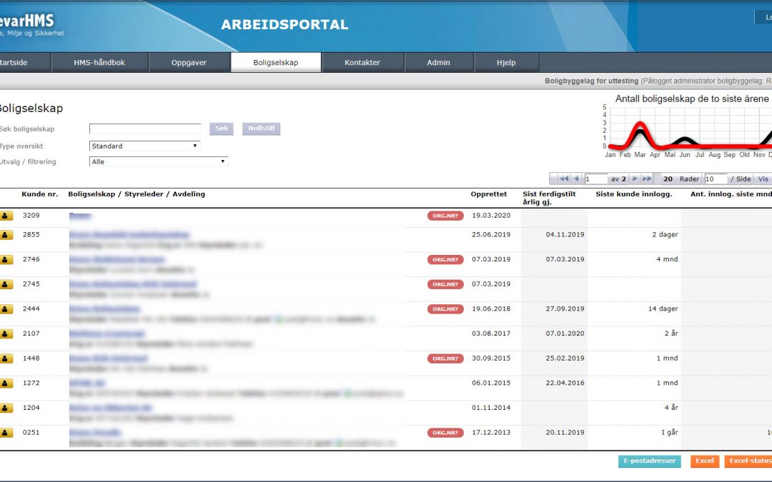Image resolution: width=772 pixels, height=482 pixels.
Task: Click the Søk button
Action: (222, 129)
